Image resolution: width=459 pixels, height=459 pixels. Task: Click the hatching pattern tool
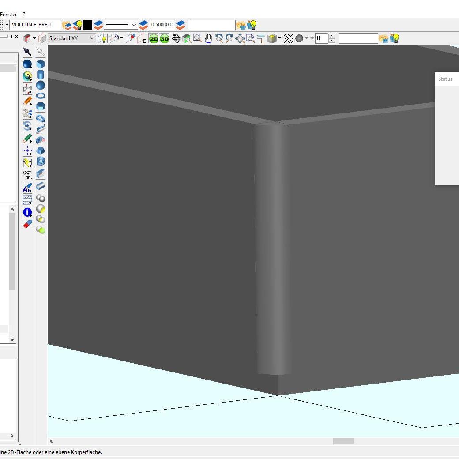(27, 200)
